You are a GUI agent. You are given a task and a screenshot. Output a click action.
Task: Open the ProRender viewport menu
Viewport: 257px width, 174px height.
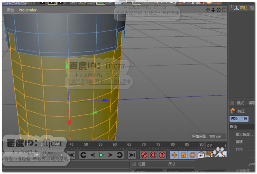pos(27,10)
